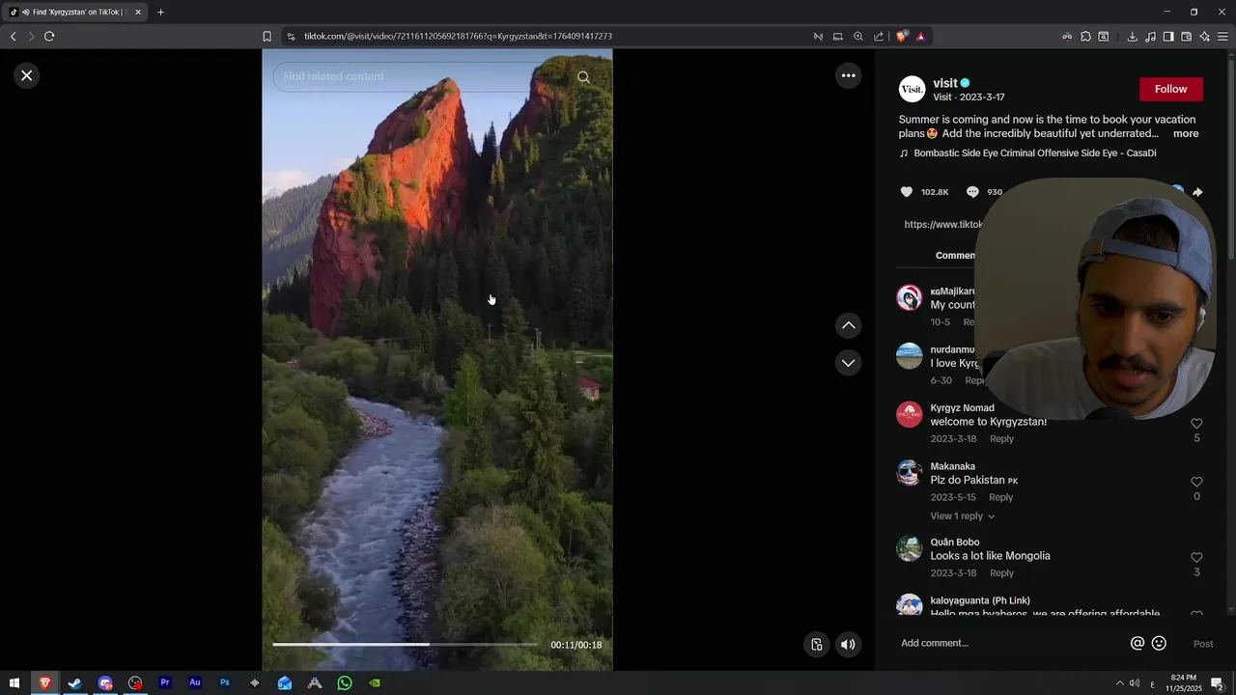Seek on the video progress bar
The width and height of the screenshot is (1236, 695).
(406, 644)
